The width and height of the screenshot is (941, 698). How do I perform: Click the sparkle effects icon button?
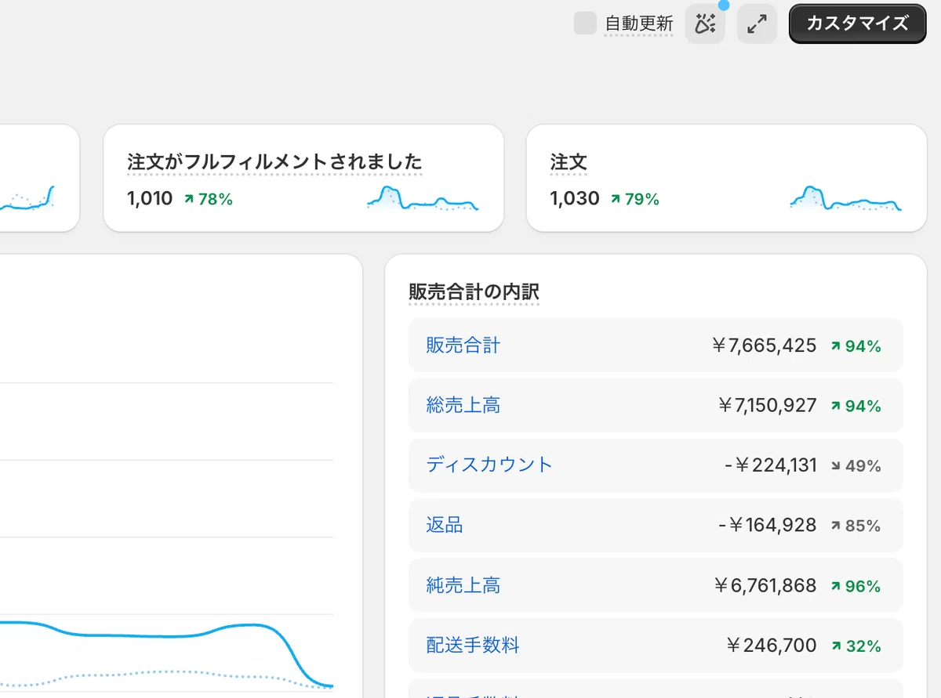(705, 24)
